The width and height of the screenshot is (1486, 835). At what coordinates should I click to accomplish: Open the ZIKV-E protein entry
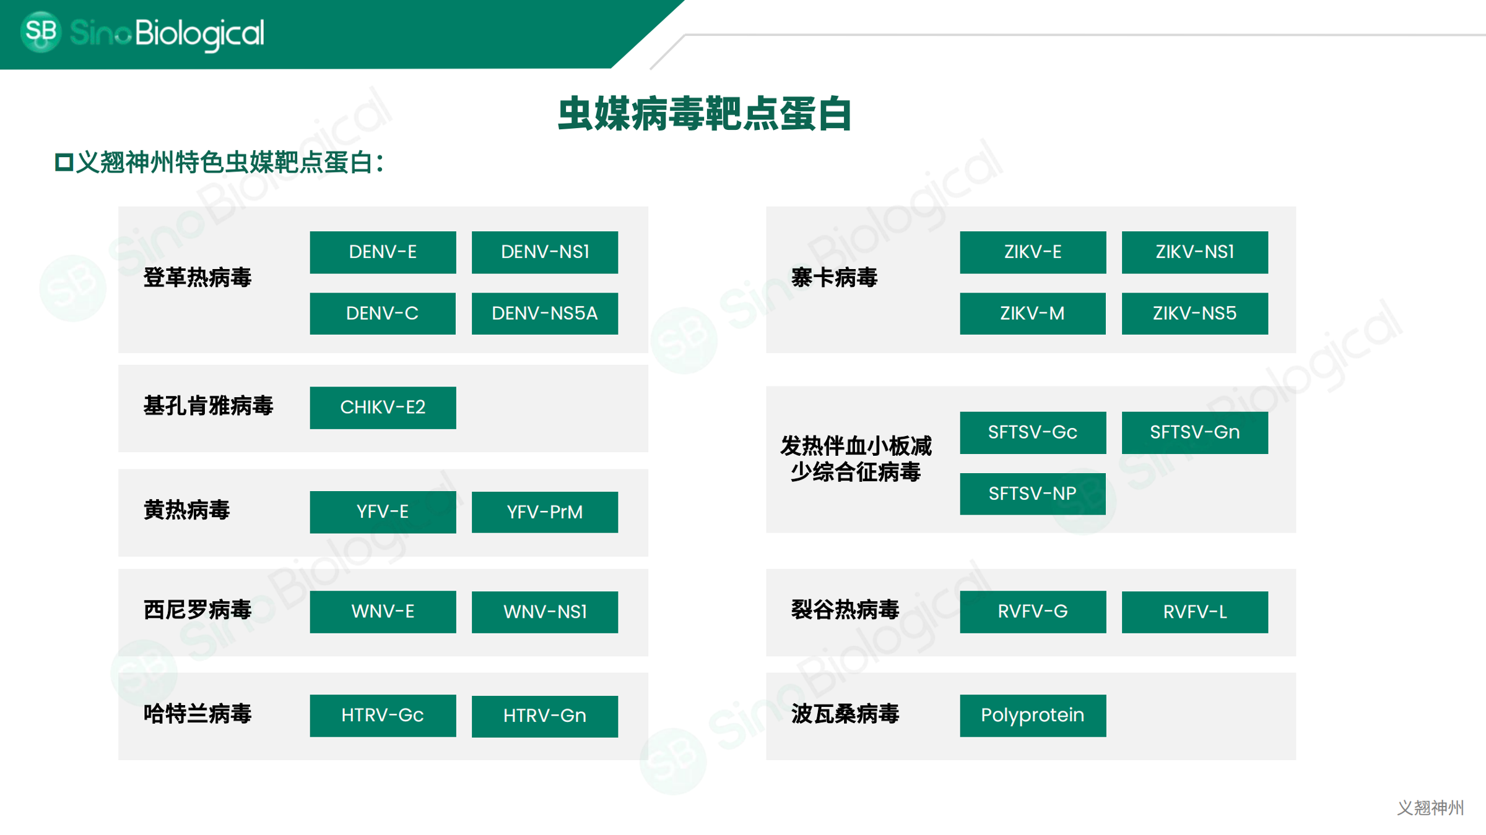1032,252
